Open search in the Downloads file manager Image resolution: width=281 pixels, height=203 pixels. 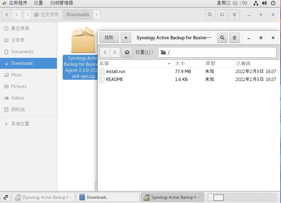[210, 15]
